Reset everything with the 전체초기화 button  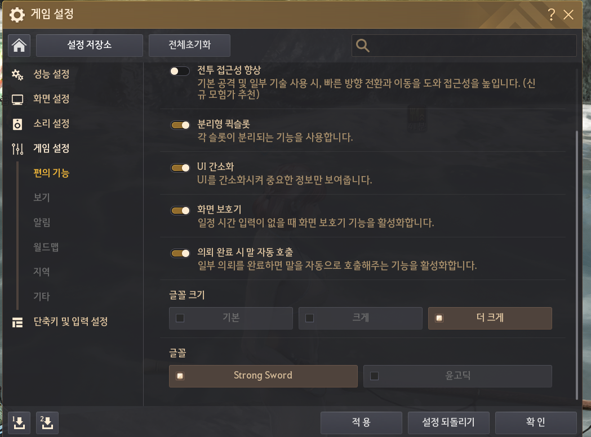[x=189, y=46]
